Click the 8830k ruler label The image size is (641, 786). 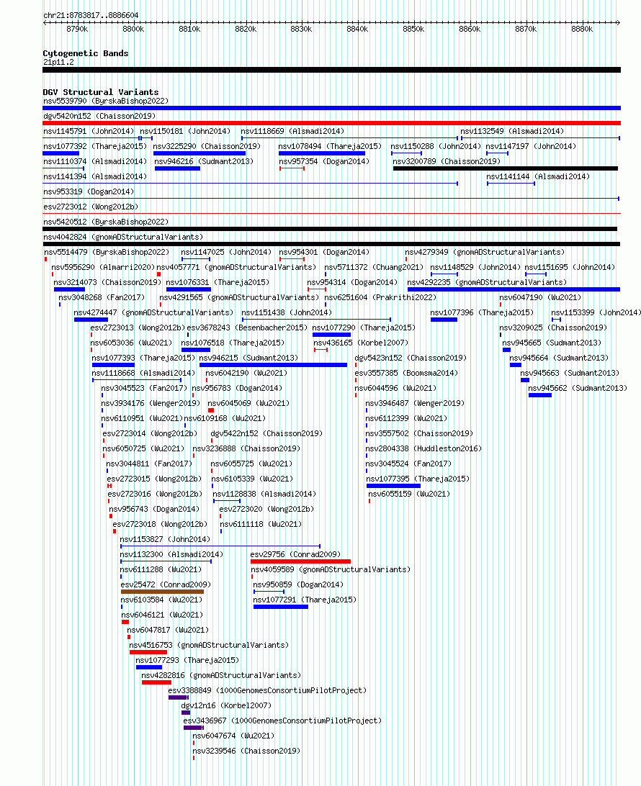click(301, 29)
